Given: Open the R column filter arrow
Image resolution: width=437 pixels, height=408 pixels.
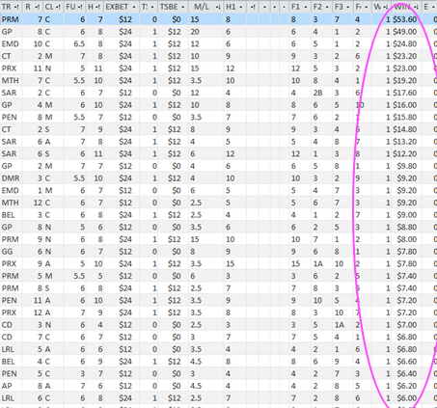Looking at the screenshot, I should click(x=38, y=7).
